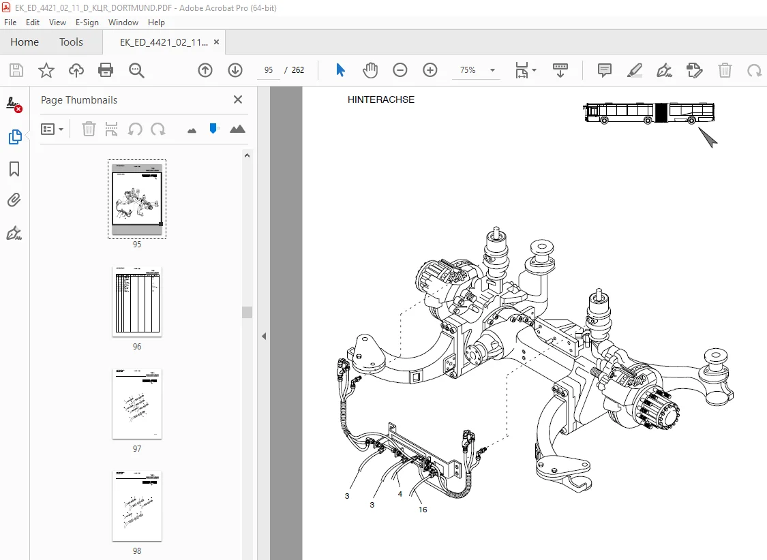Click the current page number field
Viewport: 767px width, 560px height.
(268, 70)
